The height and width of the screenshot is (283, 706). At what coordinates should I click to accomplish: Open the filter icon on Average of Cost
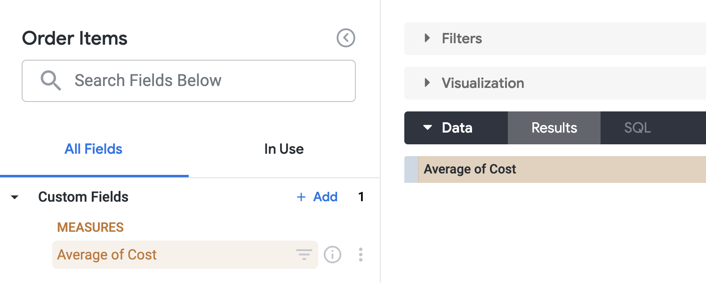(x=304, y=254)
